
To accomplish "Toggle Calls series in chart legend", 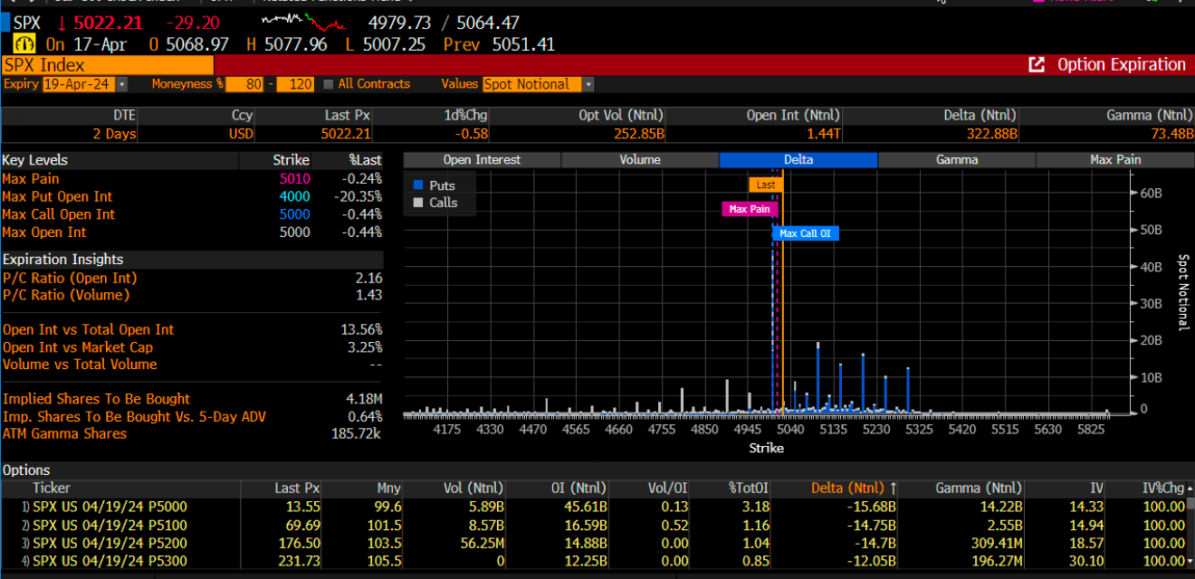I will pyautogui.click(x=417, y=203).
